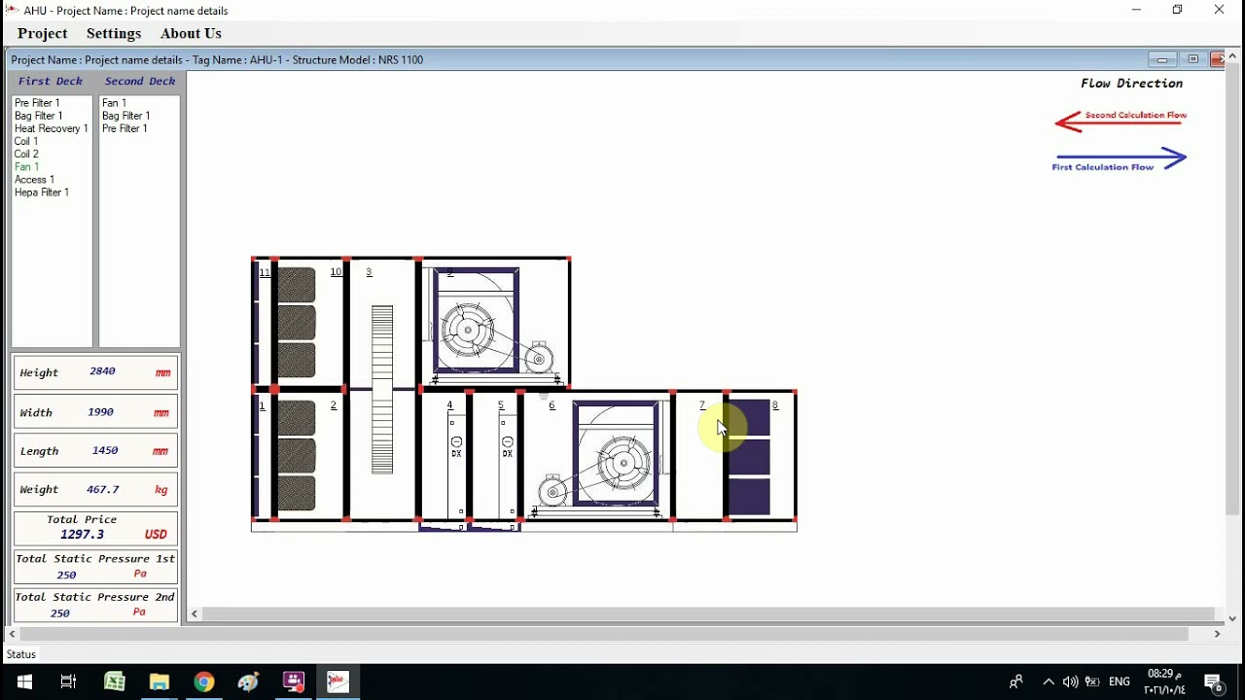Click the section 3 heat recovery wheel

(382, 390)
